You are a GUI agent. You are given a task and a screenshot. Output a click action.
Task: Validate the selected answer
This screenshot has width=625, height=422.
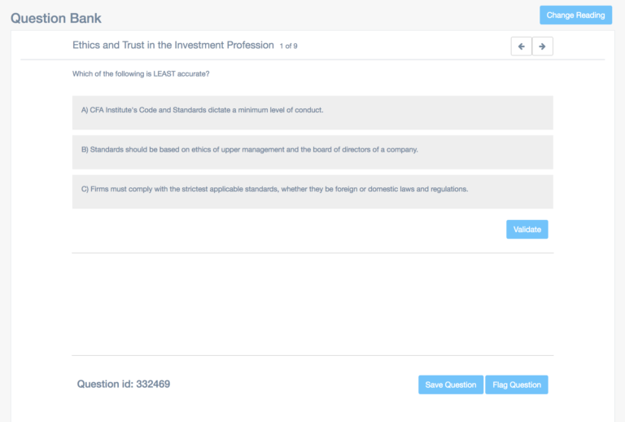coord(527,230)
